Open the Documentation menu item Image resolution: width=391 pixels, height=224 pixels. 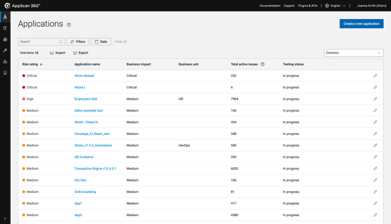(x=270, y=6)
